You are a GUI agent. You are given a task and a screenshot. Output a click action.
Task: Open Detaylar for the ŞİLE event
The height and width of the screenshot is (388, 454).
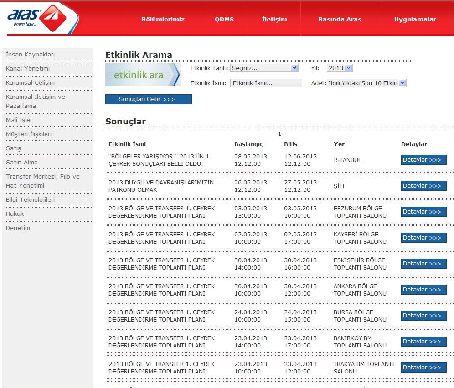[423, 186]
